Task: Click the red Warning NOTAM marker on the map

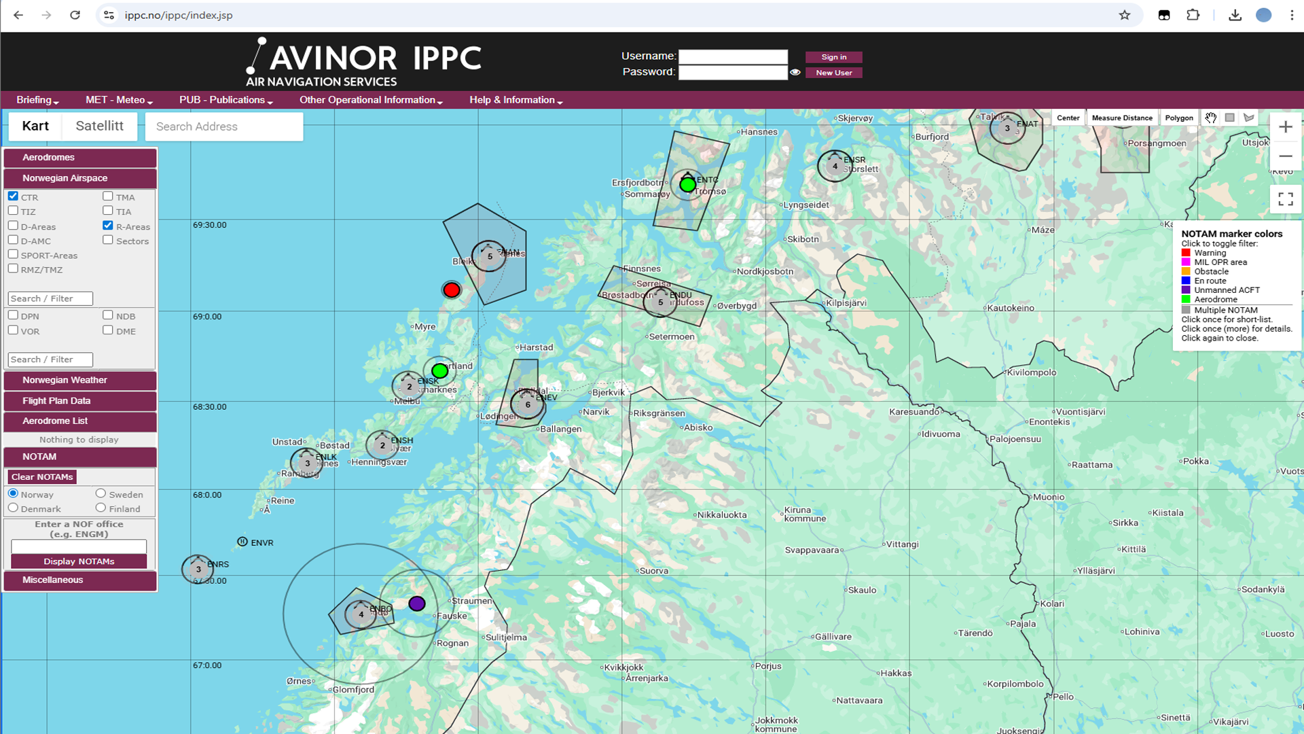Action: 452,290
